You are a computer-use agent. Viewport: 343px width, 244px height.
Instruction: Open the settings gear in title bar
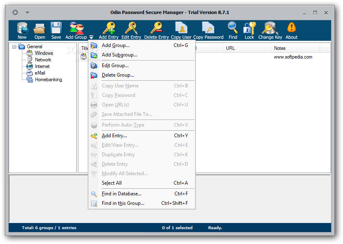coord(15,12)
